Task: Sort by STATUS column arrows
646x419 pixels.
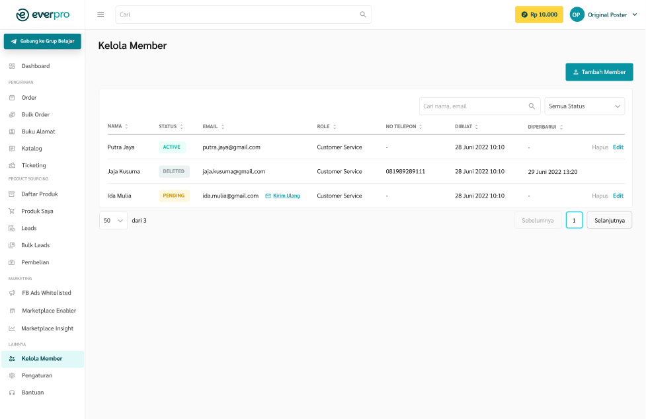Action: (181, 126)
